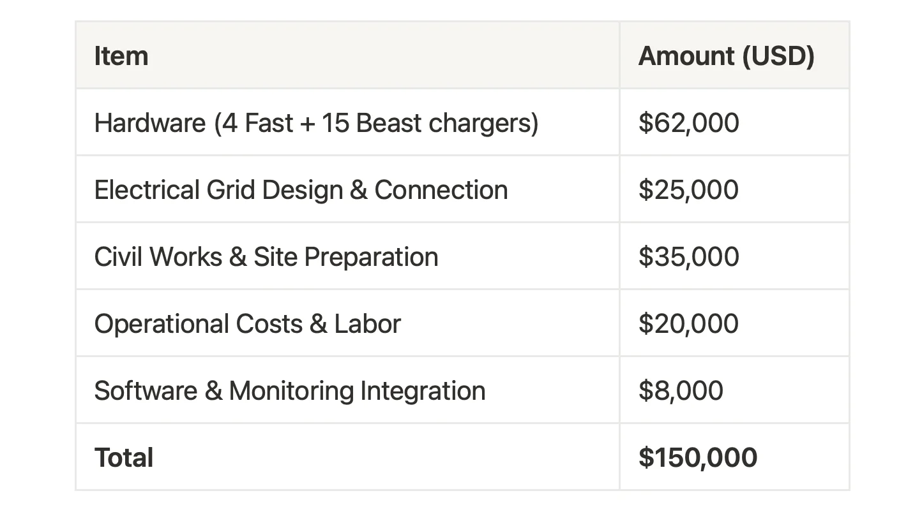Select the $25,000 amount cell
The width and height of the screenshot is (922, 528).
click(x=734, y=189)
